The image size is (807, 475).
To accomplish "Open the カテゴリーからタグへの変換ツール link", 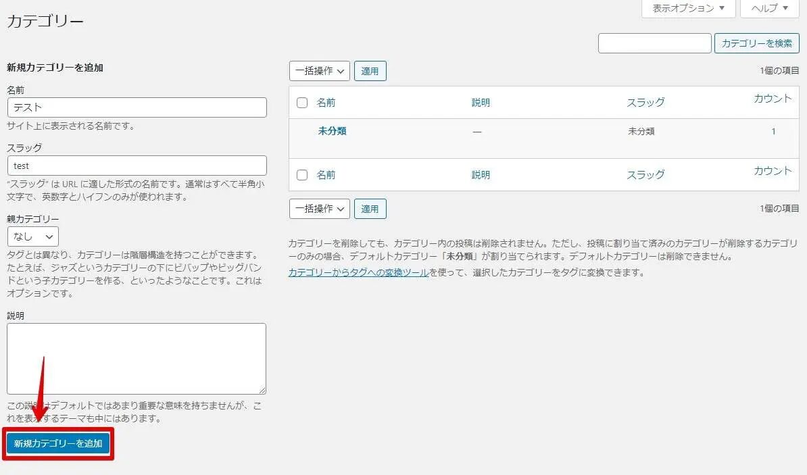I will click(x=358, y=273).
